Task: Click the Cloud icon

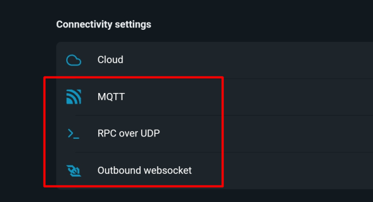Action: coord(73,60)
